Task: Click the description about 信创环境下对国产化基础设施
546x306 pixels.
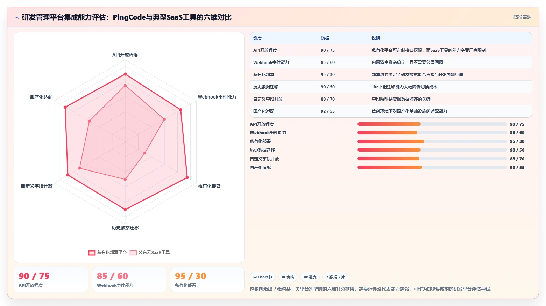Action: [x=409, y=111]
